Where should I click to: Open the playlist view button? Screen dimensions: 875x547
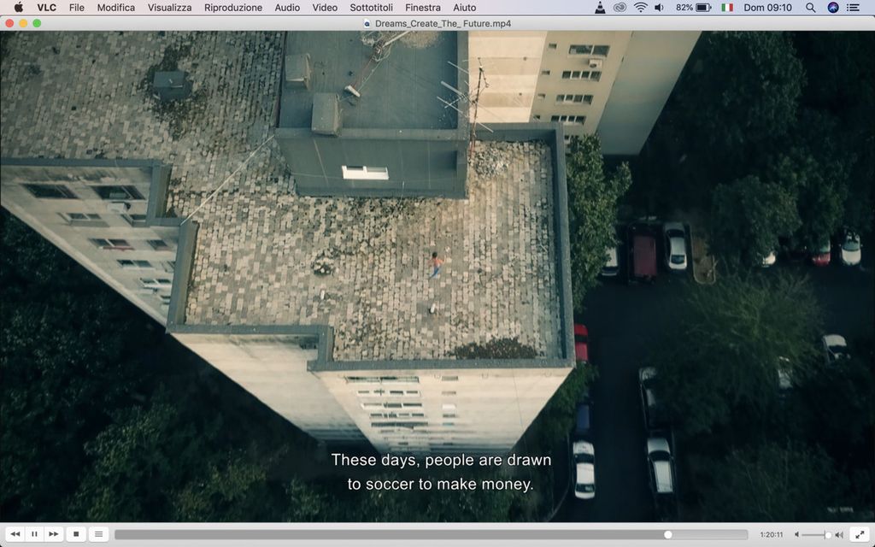(98, 534)
